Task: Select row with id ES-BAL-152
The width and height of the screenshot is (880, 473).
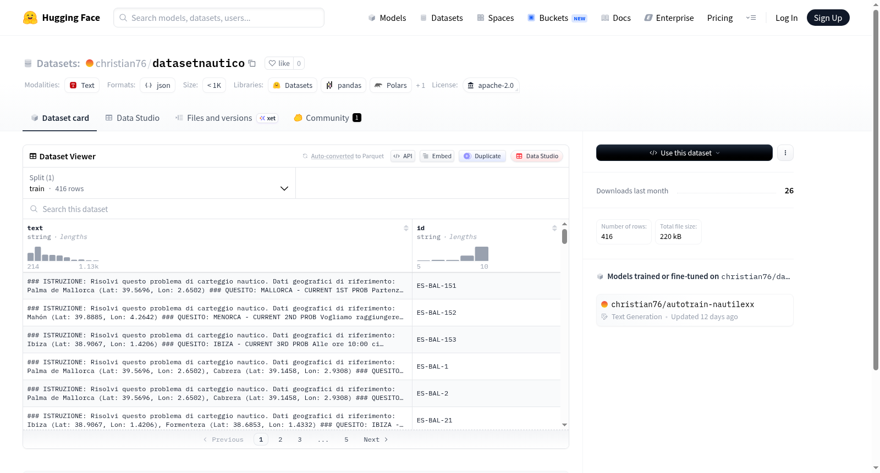Action: coord(291,313)
